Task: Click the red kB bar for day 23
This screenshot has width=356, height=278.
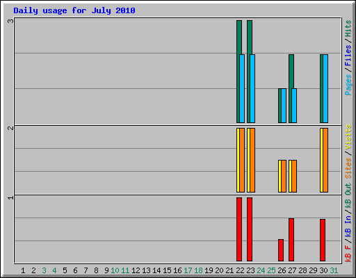Action: 250,229
